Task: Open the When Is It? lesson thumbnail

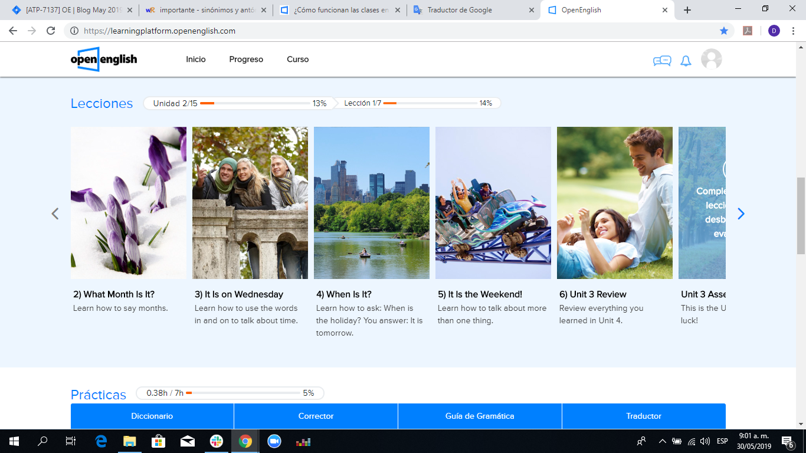Action: tap(372, 203)
